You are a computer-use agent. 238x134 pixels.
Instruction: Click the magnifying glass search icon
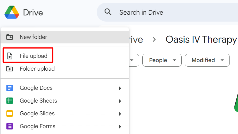click(108, 12)
